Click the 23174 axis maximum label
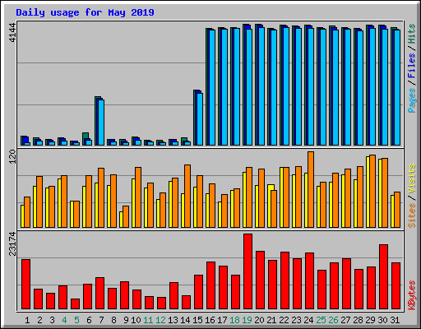 tap(13, 243)
